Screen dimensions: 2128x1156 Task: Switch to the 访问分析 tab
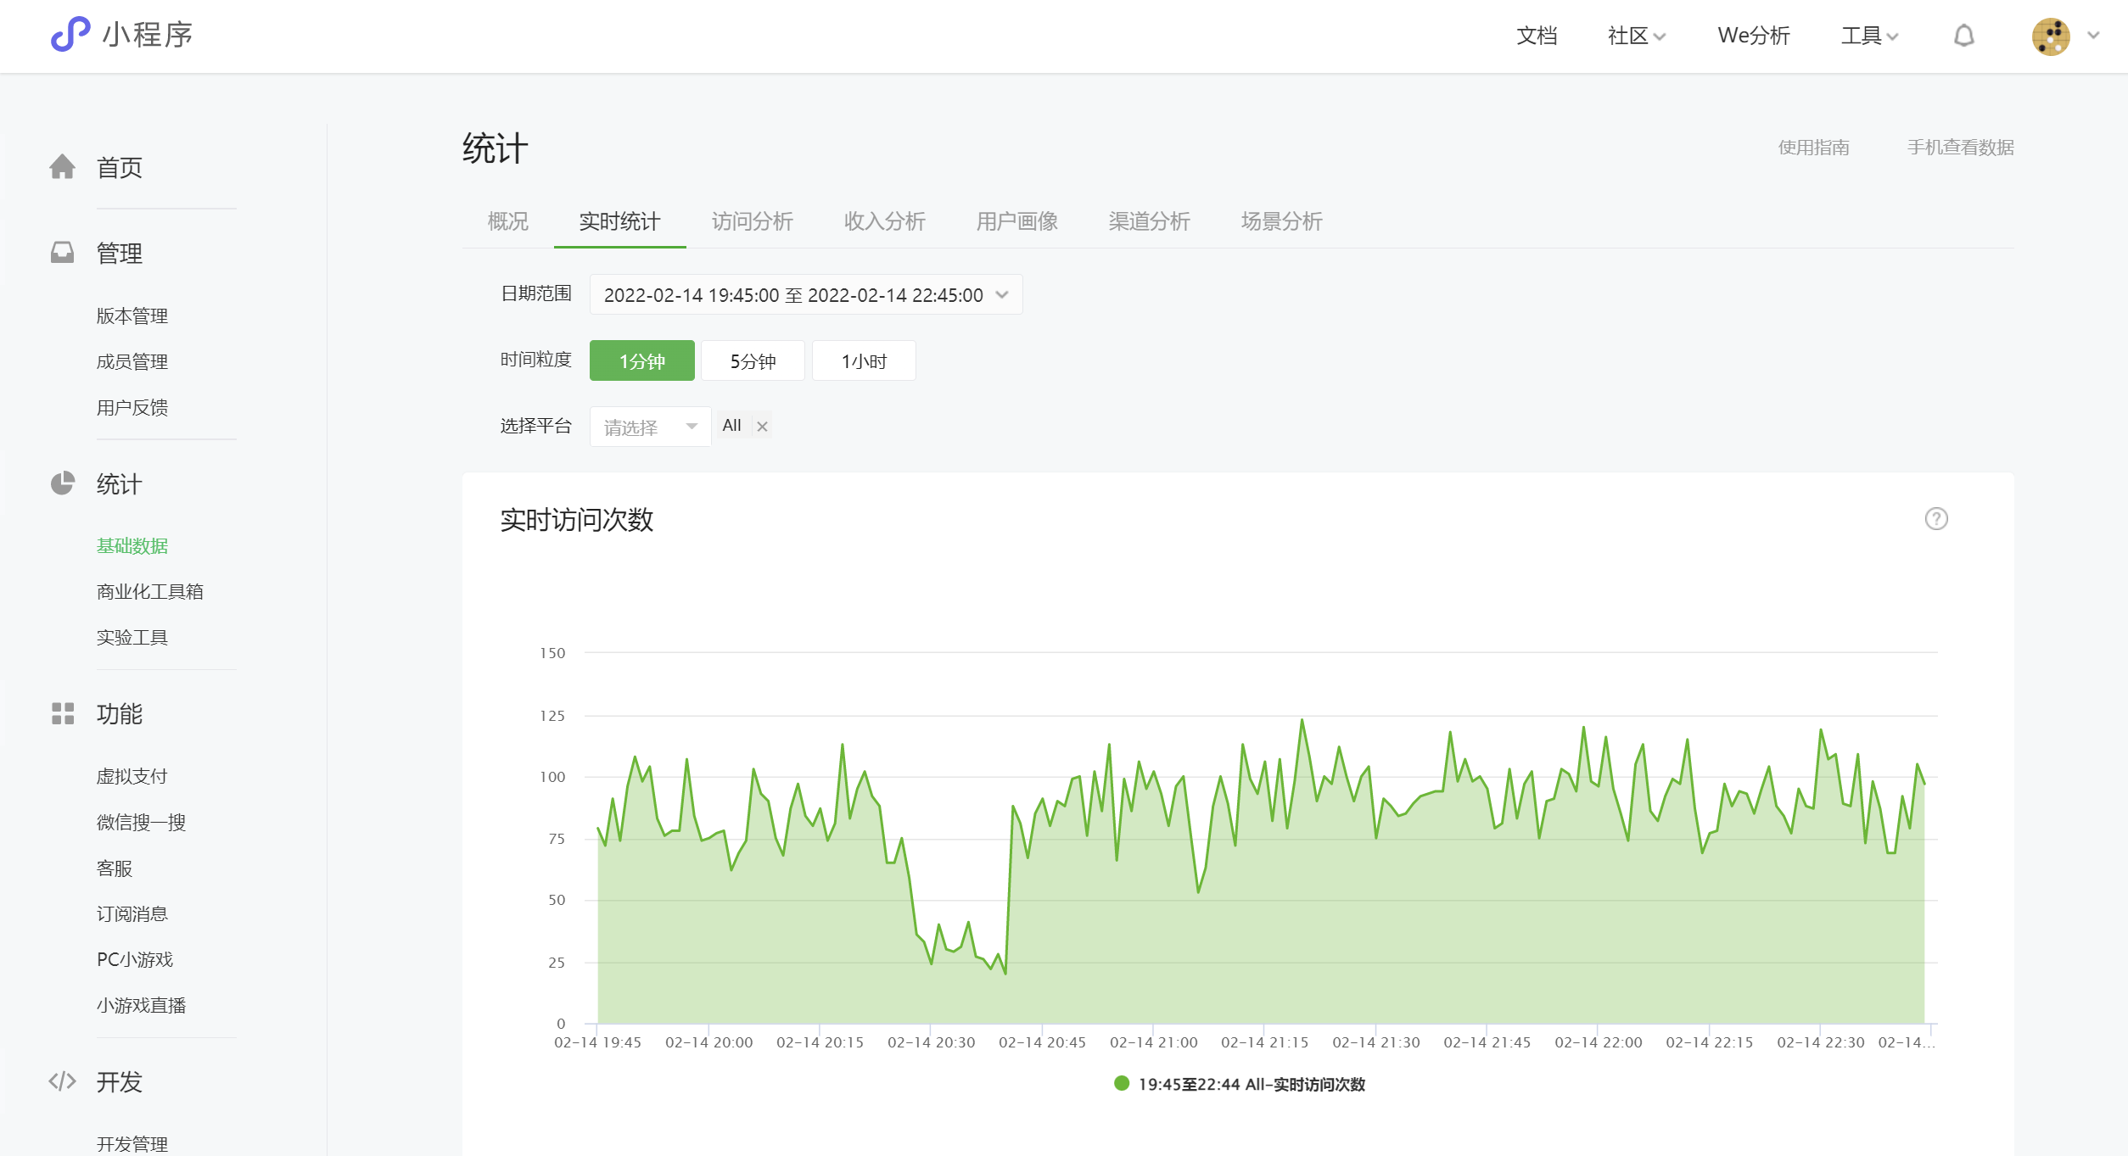click(x=752, y=221)
